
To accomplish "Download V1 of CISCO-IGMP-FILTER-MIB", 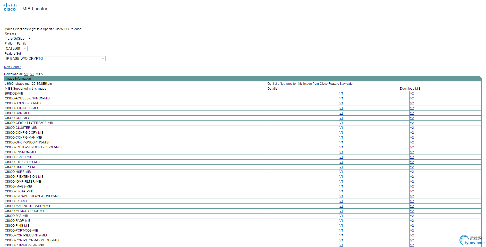I will (x=341, y=182).
